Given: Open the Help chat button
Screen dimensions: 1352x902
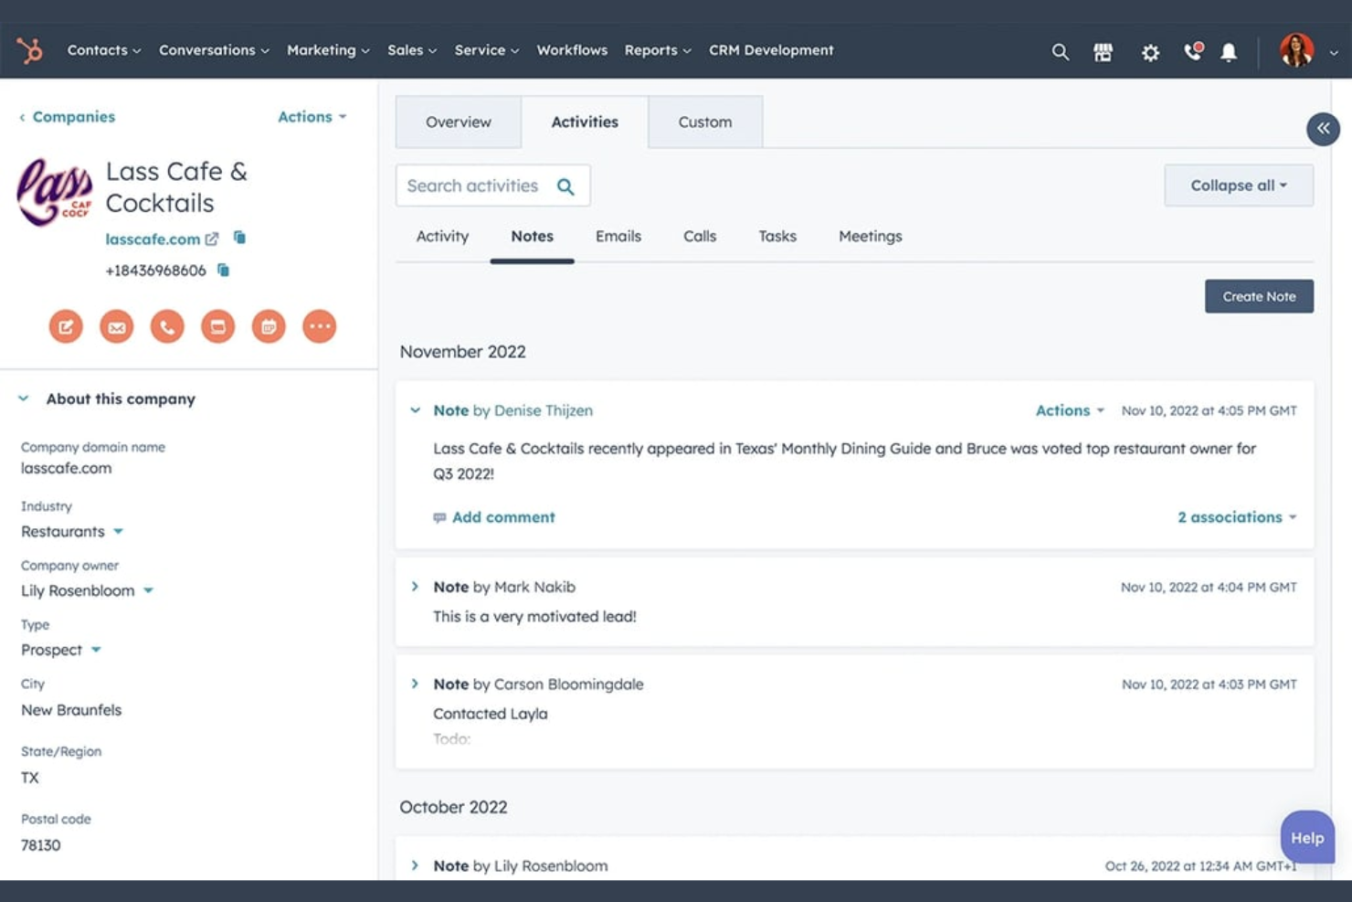Looking at the screenshot, I should click(x=1307, y=837).
